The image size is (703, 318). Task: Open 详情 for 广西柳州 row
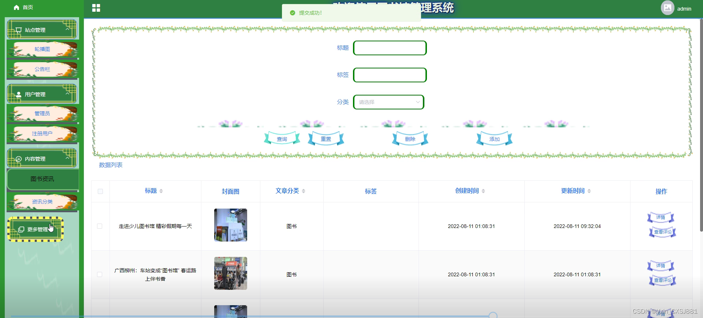coord(661,266)
